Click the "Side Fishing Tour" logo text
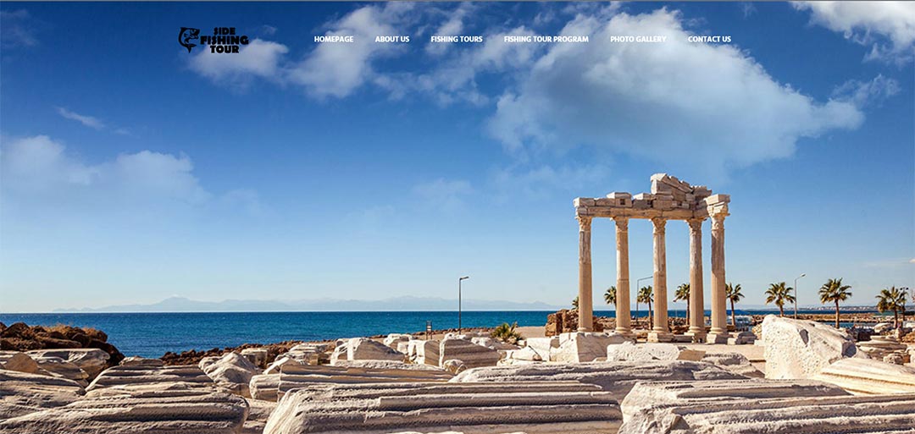This screenshot has width=915, height=434. point(225,40)
